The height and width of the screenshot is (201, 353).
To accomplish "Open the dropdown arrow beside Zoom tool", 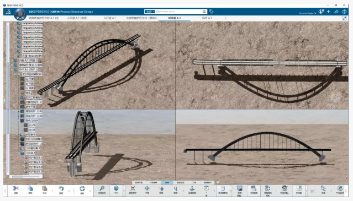I will 183,191.
